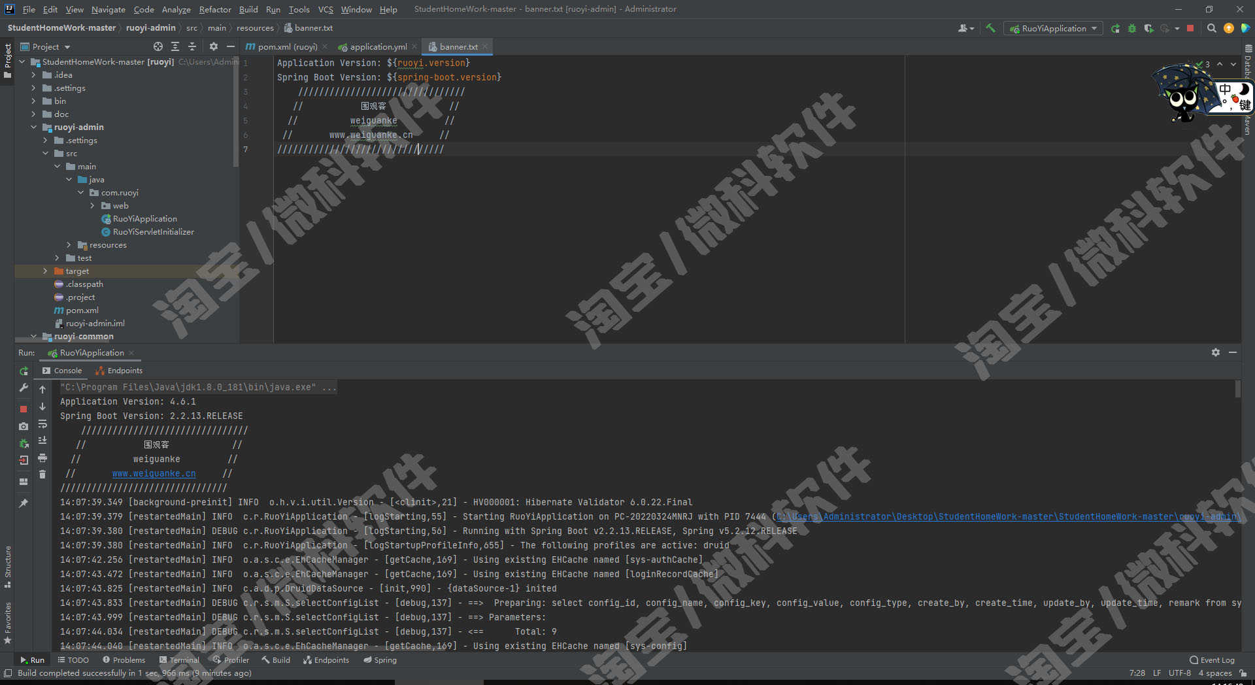Rerun RuoYiApplication from the top toolbar
1255x685 pixels.
click(x=1115, y=28)
